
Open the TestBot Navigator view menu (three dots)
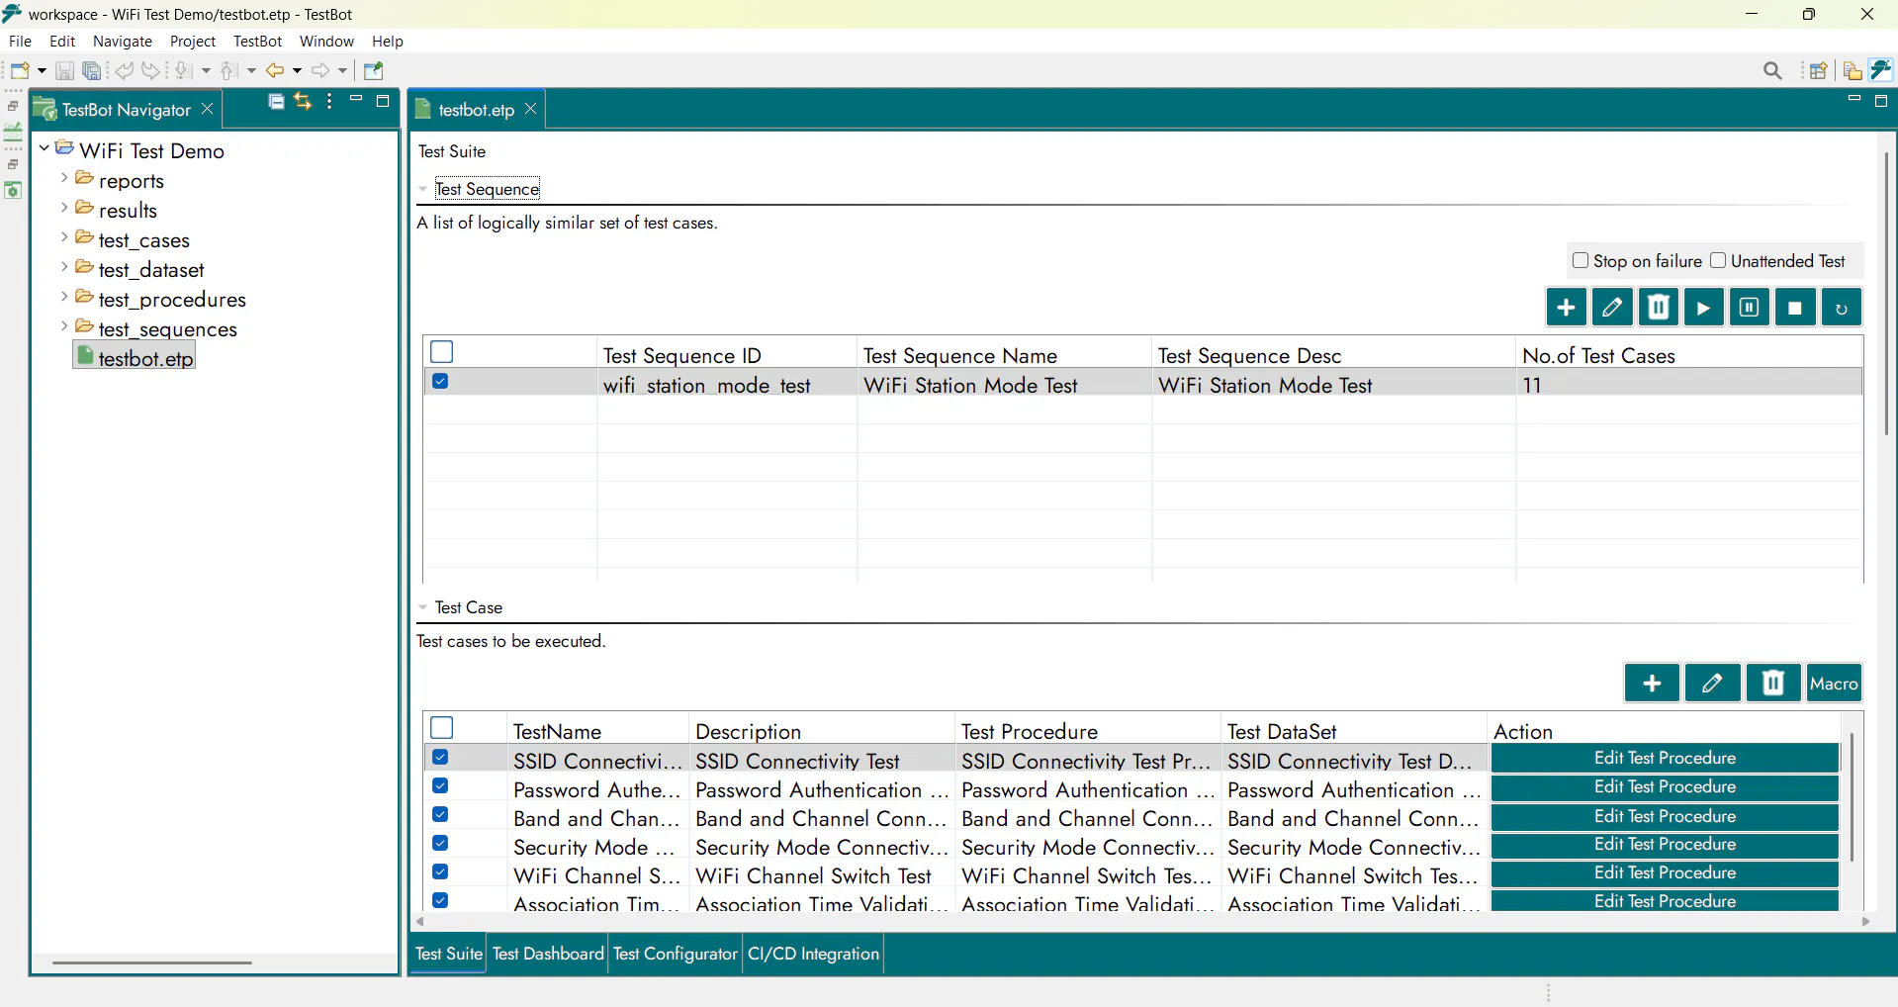329,101
